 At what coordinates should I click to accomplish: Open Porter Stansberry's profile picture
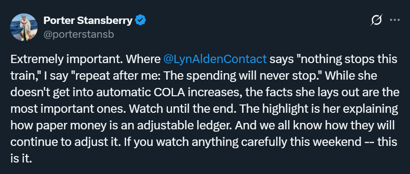click(x=24, y=27)
